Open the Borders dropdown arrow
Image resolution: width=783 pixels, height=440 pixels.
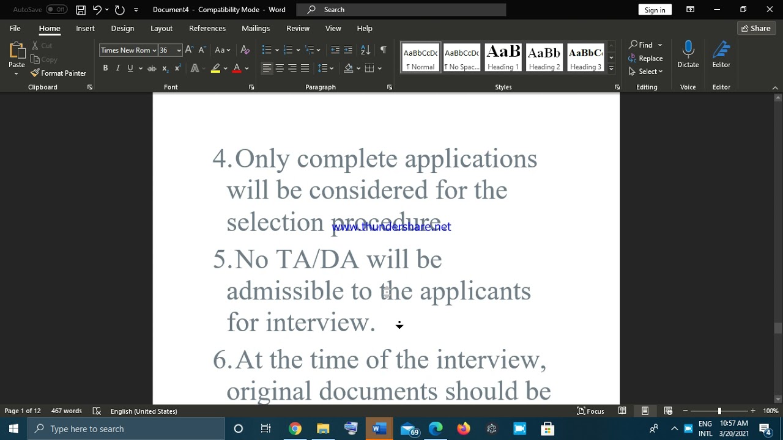[x=379, y=68]
